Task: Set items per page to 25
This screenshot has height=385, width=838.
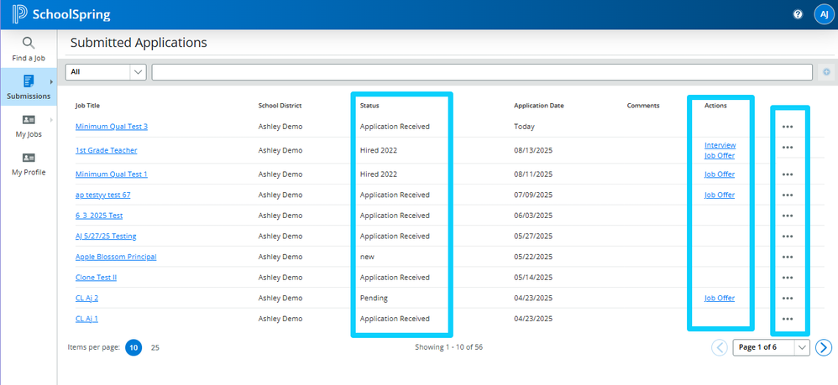Action: 155,347
